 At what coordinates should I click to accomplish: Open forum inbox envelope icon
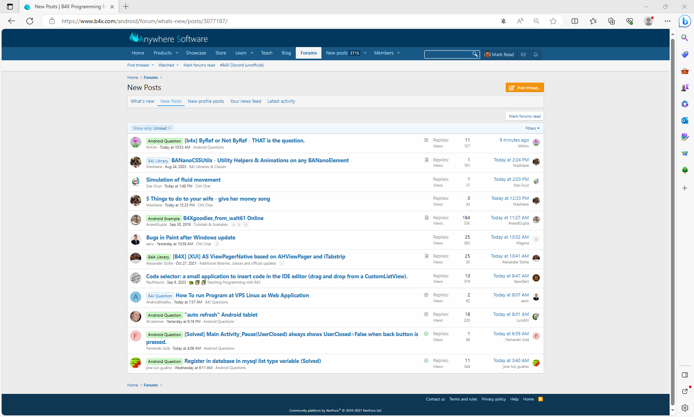pos(523,54)
